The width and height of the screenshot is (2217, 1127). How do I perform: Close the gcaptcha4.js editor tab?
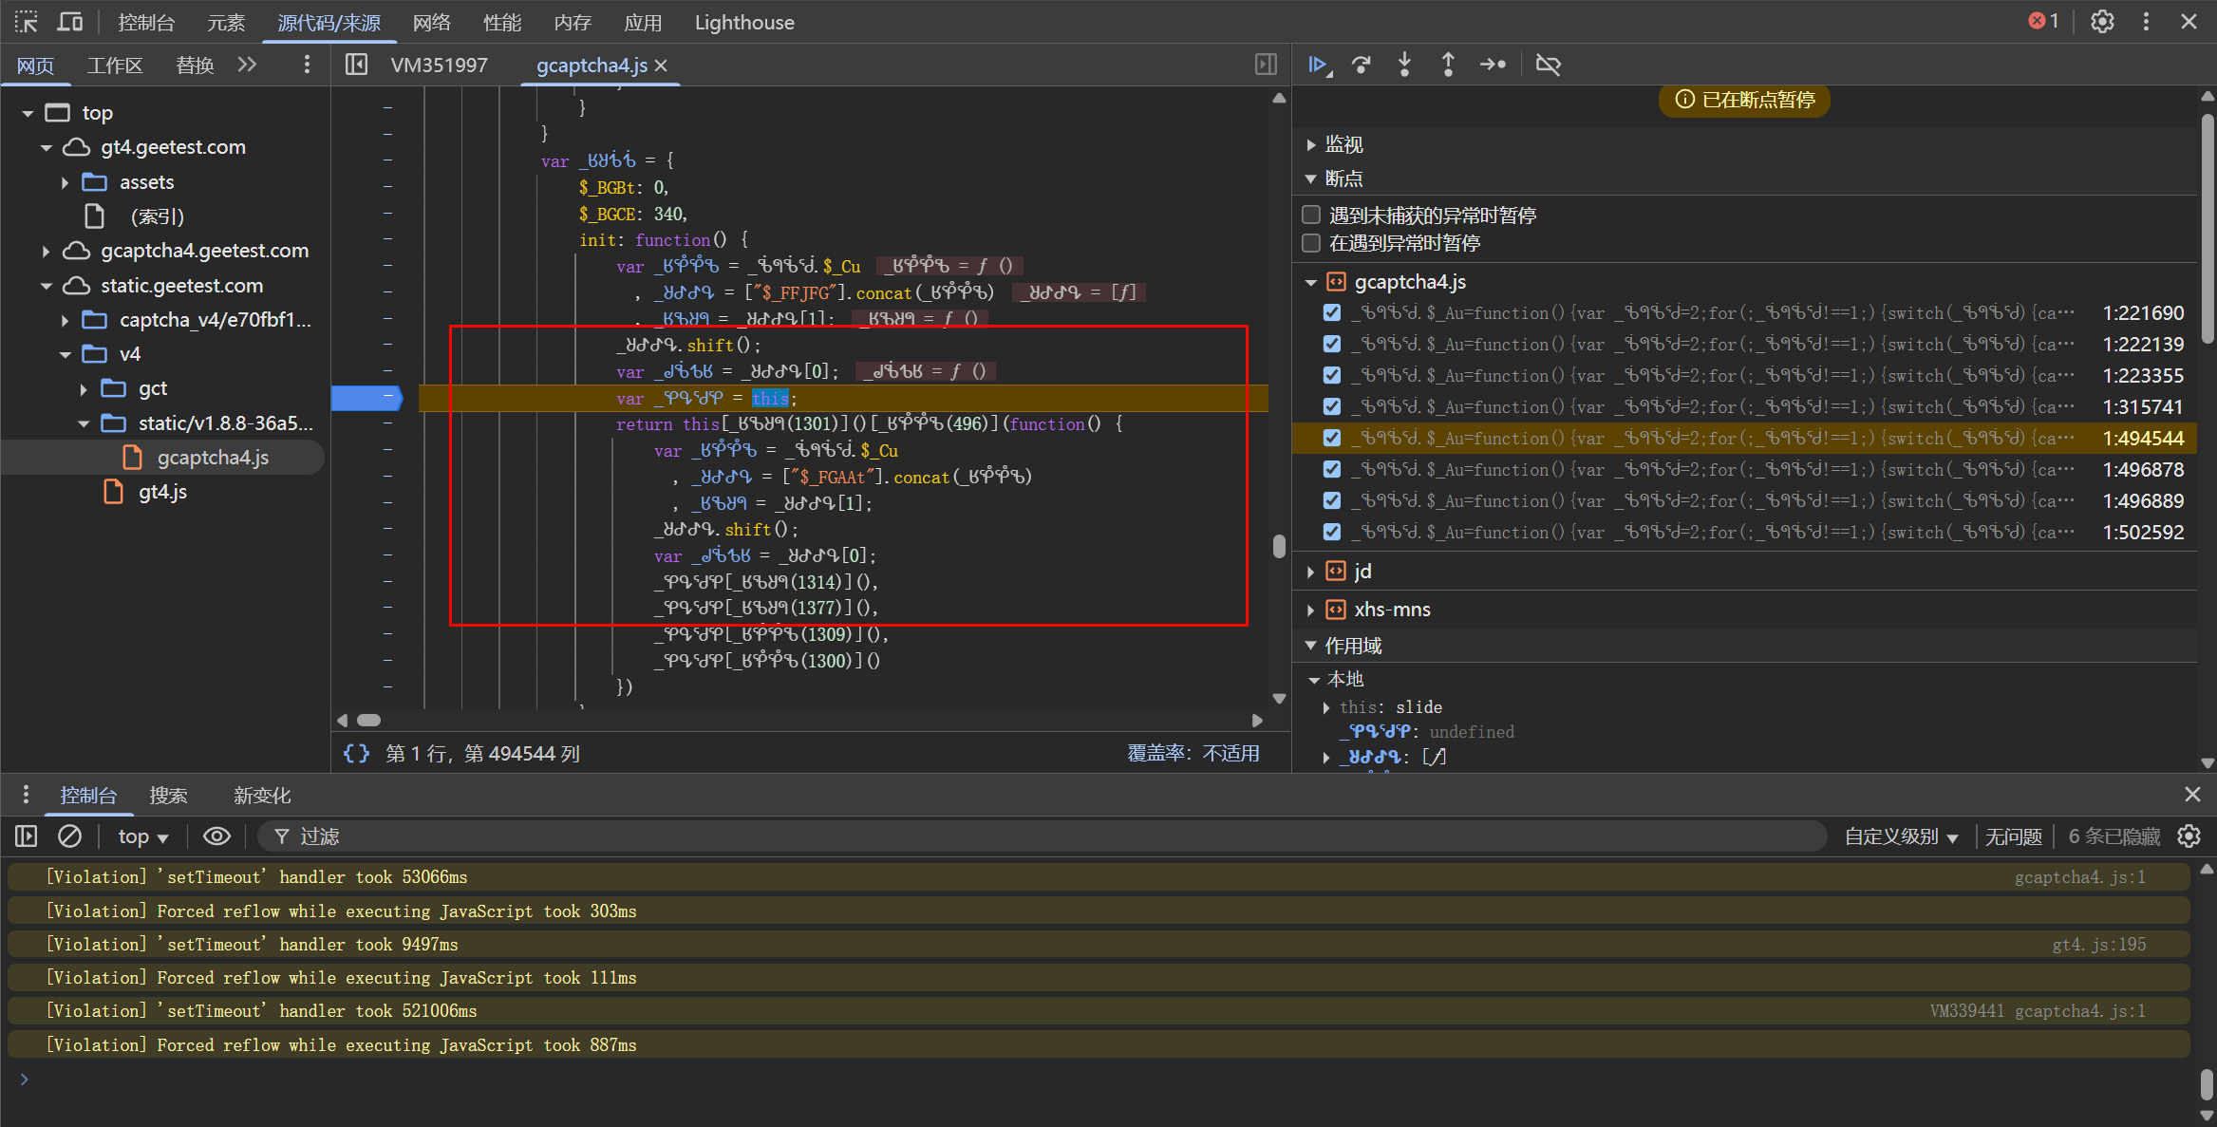[x=661, y=66]
